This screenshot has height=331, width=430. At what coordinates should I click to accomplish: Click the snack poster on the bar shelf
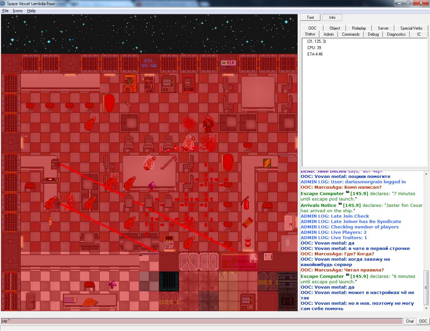(x=267, y=163)
